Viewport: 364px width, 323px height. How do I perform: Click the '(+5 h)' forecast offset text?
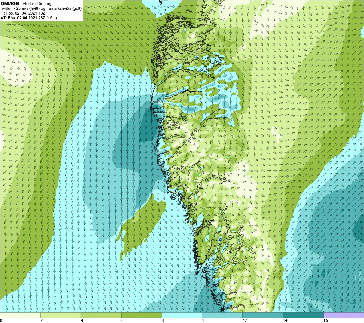52,18
